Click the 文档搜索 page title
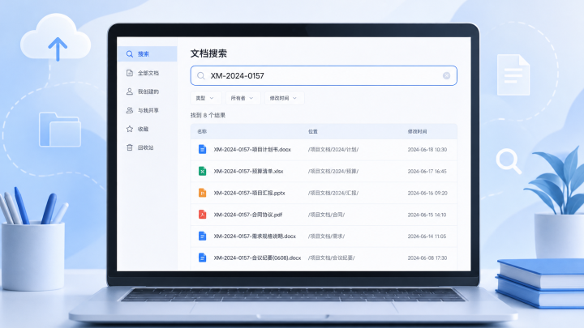 [208, 53]
